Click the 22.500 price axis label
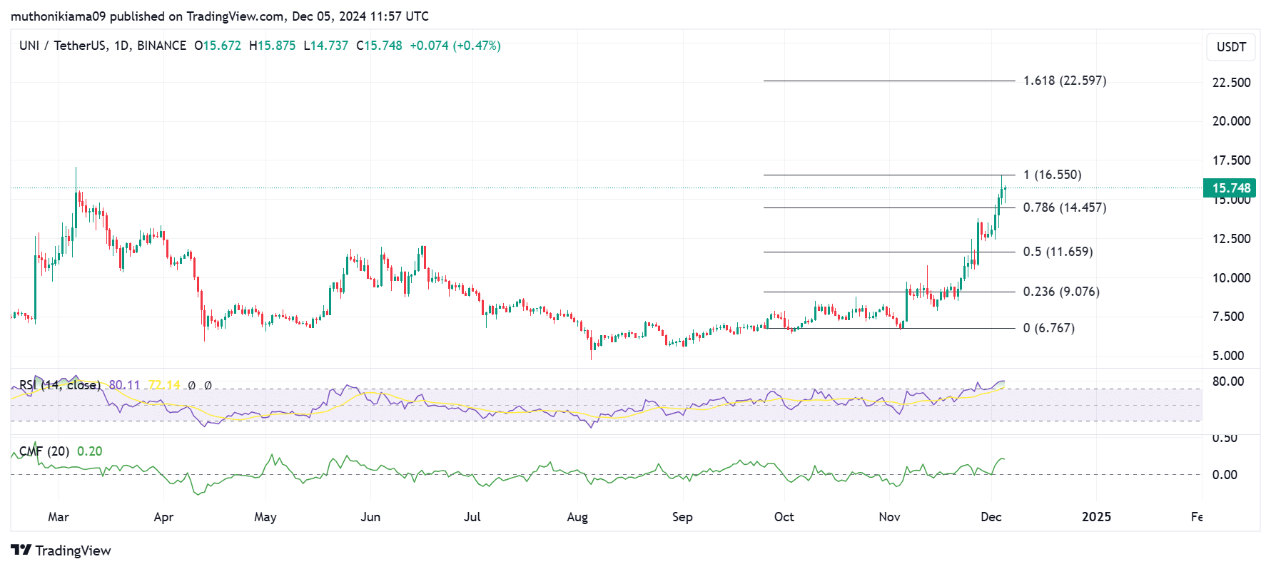1271x569 pixels. pos(1231,83)
